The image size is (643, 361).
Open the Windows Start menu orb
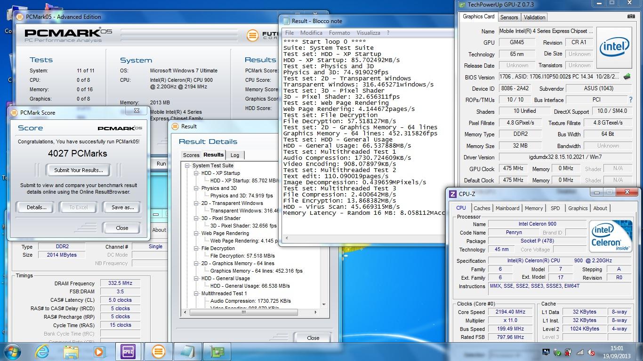click(x=12, y=351)
